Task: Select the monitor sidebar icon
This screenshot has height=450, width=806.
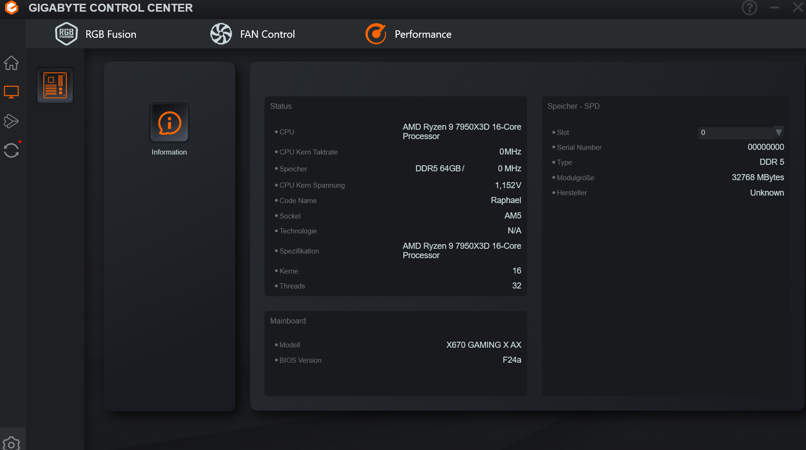Action: [x=11, y=92]
